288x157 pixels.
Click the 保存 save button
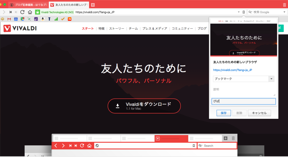tap(224, 113)
